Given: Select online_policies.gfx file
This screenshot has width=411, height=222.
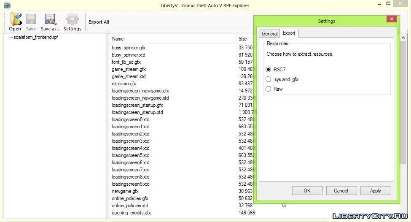Looking at the screenshot, I should (x=130, y=198).
